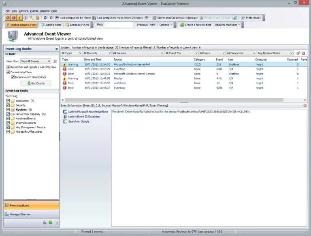
Task: Open the All Users filter dropdown
Action: click(212, 53)
